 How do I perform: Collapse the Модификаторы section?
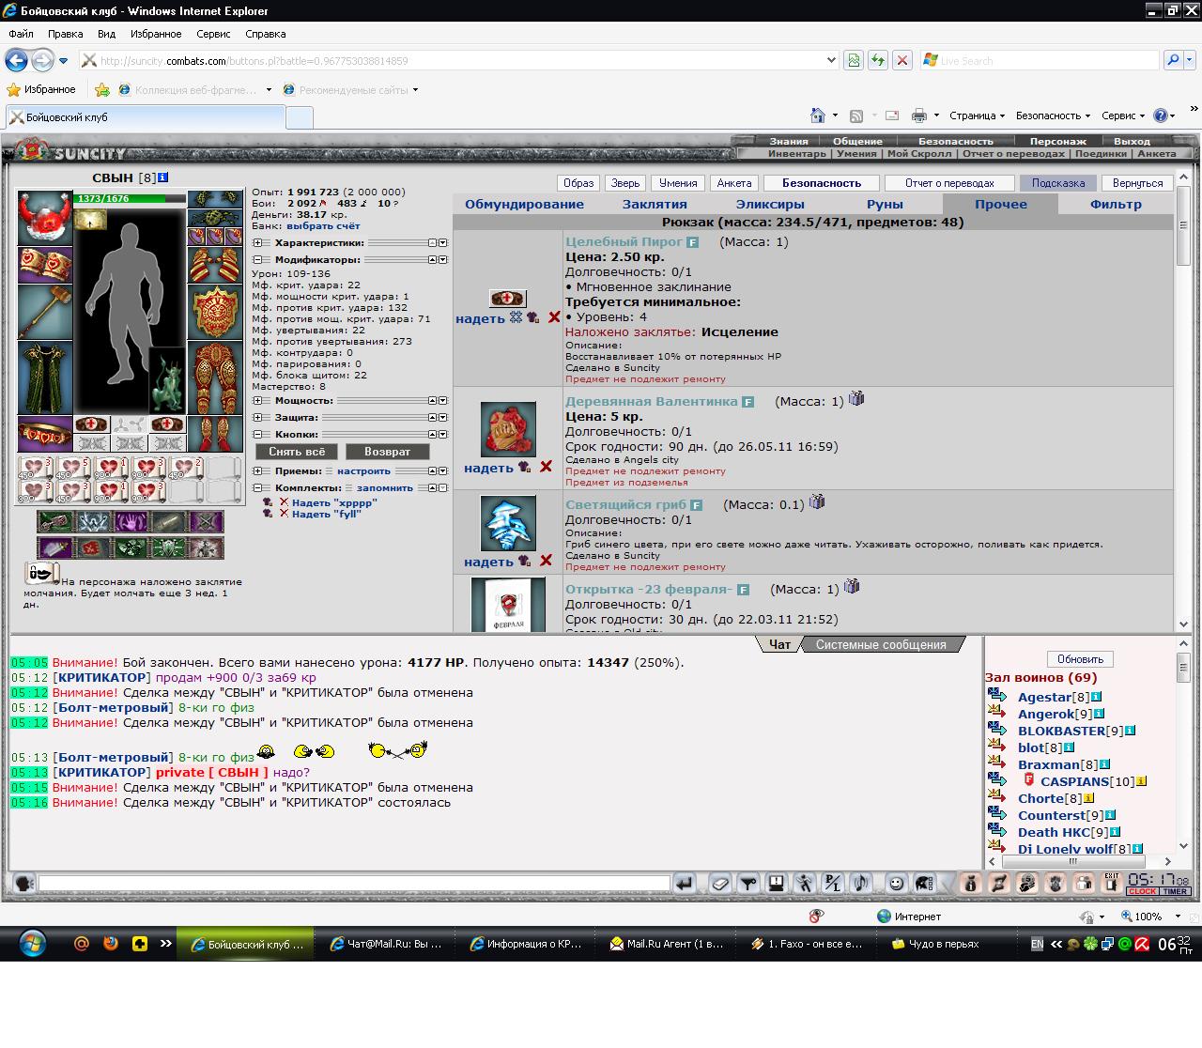[257, 259]
